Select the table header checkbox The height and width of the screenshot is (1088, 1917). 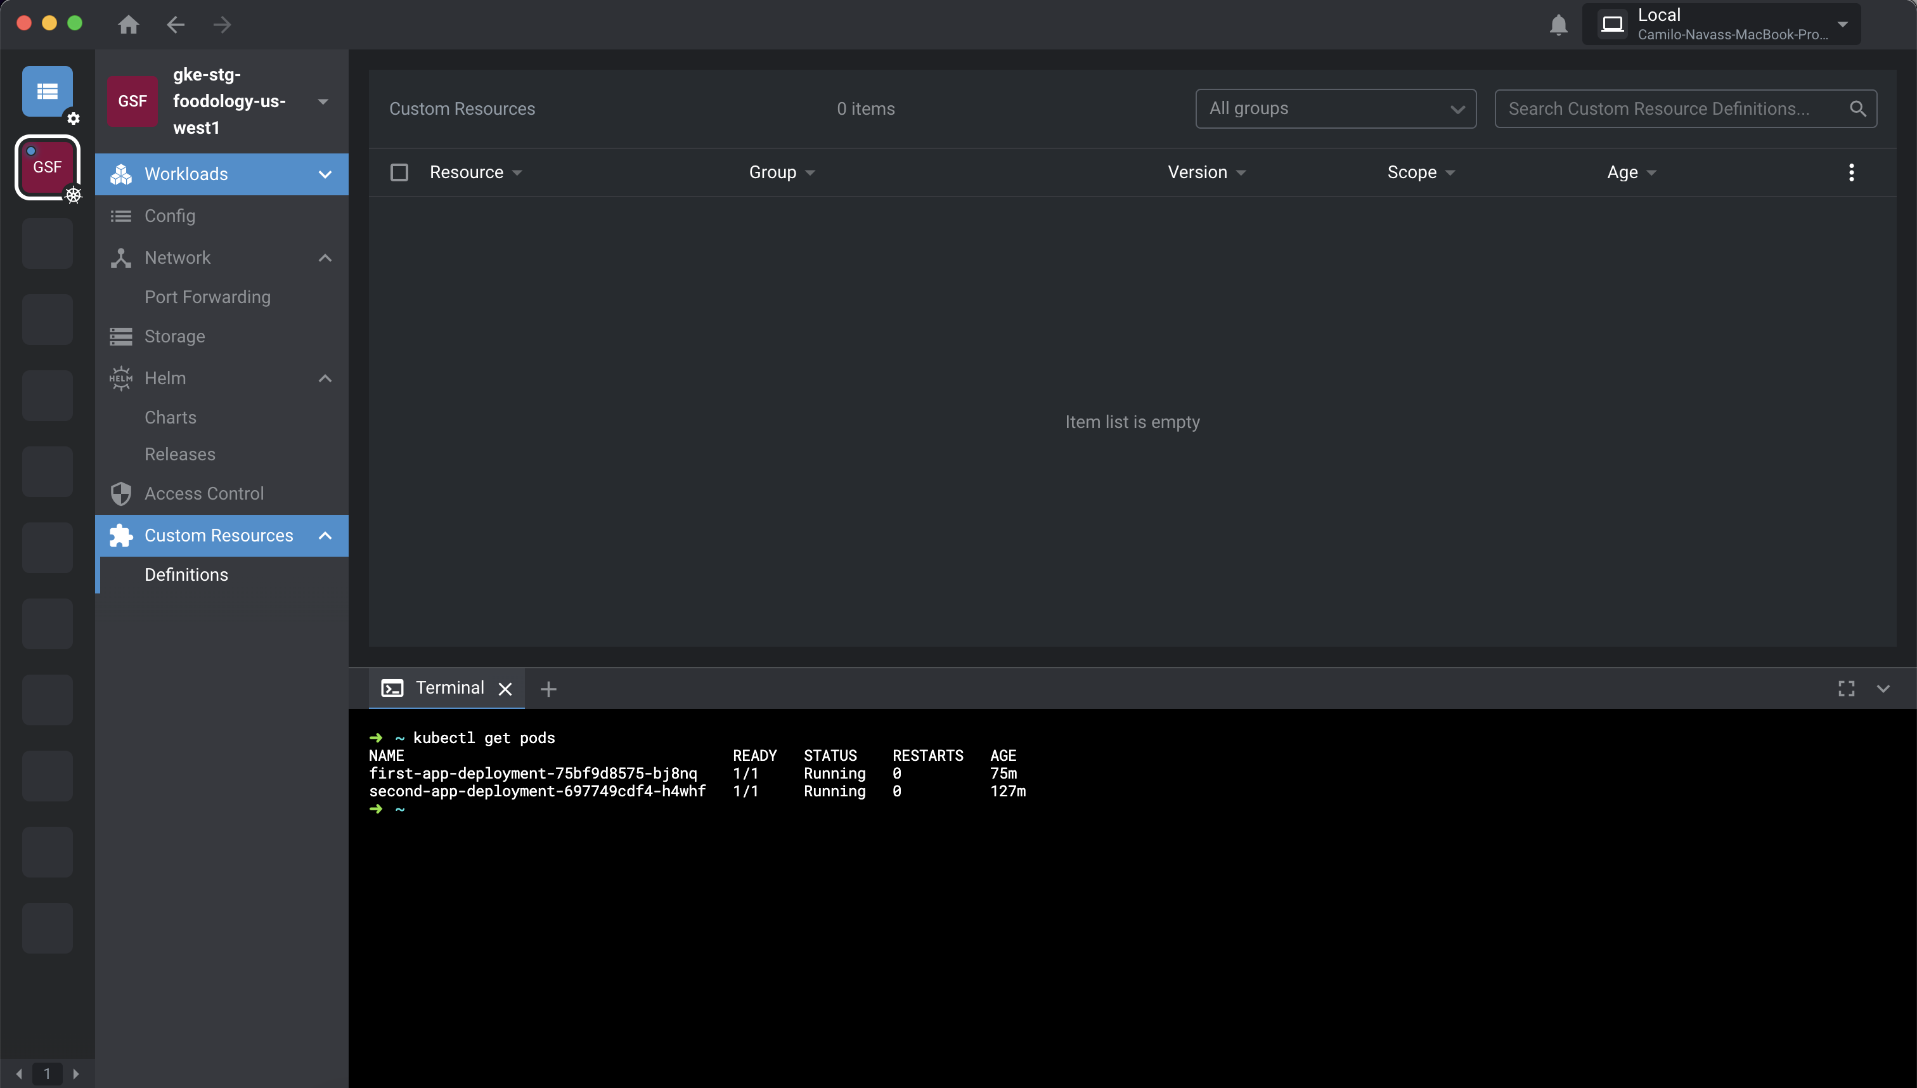click(399, 172)
